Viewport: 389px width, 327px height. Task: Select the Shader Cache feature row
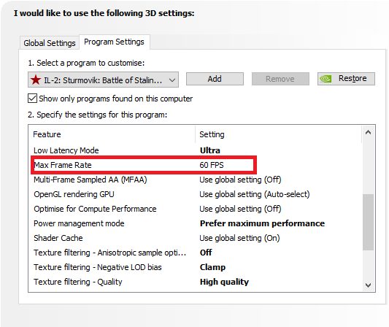(196, 238)
